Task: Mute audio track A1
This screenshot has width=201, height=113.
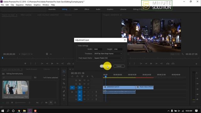Action: coord(88,92)
